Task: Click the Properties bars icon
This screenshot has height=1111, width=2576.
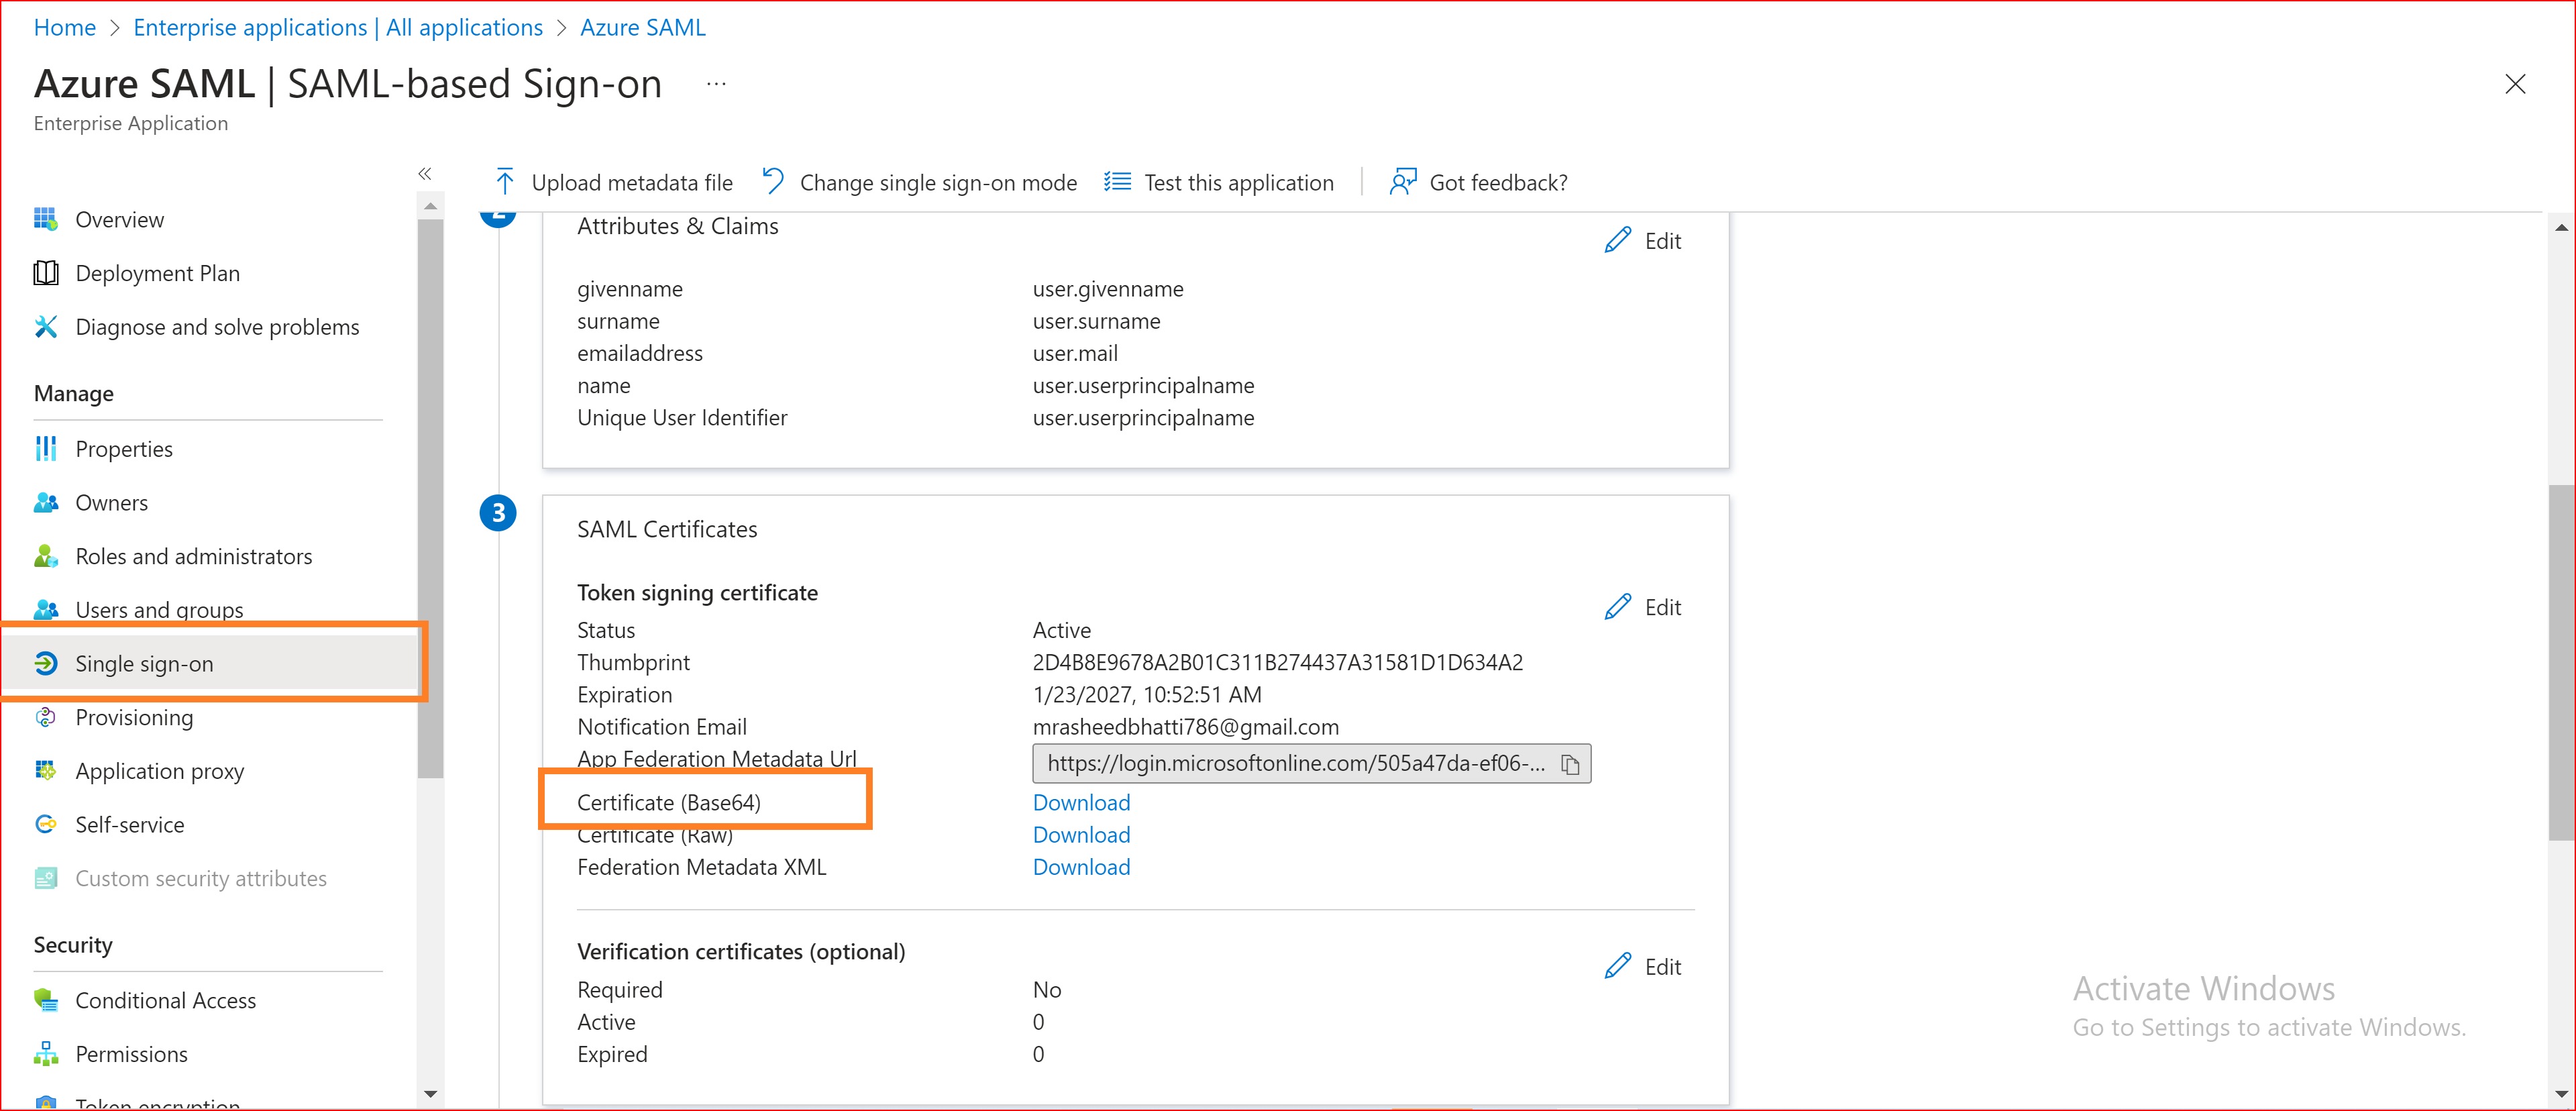Action: pos(46,449)
